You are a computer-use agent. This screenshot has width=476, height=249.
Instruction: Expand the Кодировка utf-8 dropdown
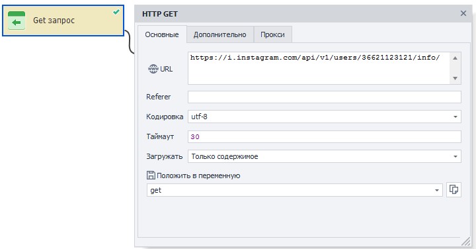pyautogui.click(x=456, y=117)
